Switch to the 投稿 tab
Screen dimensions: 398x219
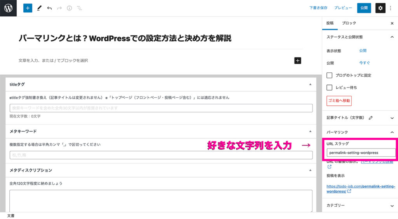pos(330,23)
